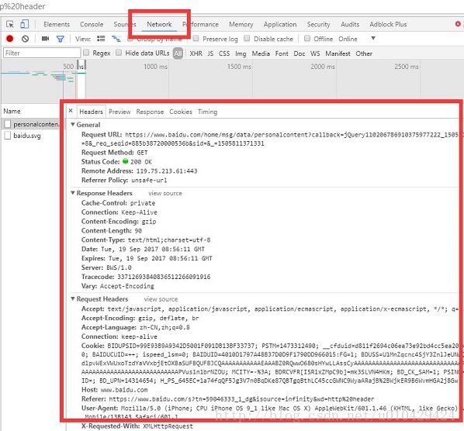The image size is (464, 431).
Task: Toggle the blue filter funnel icon
Action: tap(61, 39)
